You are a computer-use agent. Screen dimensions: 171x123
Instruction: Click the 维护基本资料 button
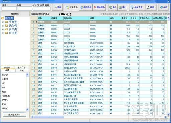14,115
